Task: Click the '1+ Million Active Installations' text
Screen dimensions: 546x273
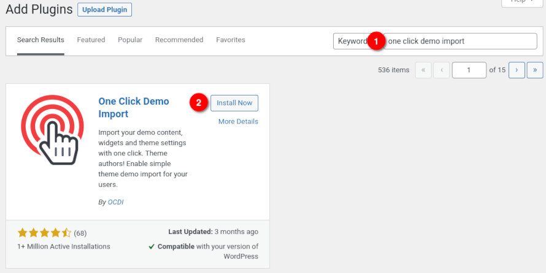Action: [x=64, y=247]
